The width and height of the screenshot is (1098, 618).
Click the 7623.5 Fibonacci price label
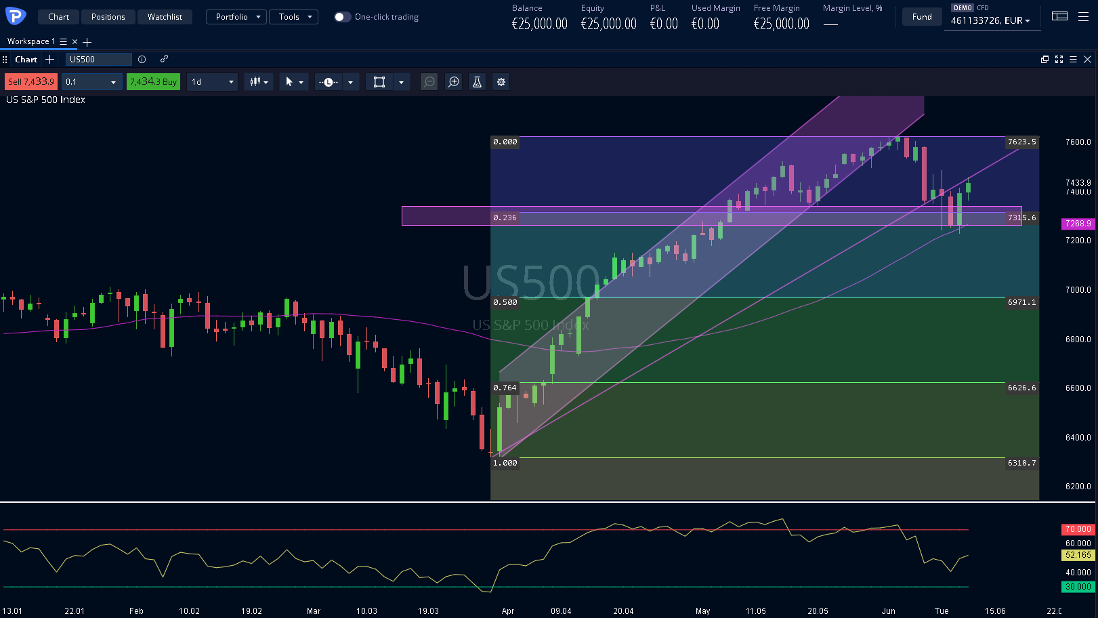1022,142
